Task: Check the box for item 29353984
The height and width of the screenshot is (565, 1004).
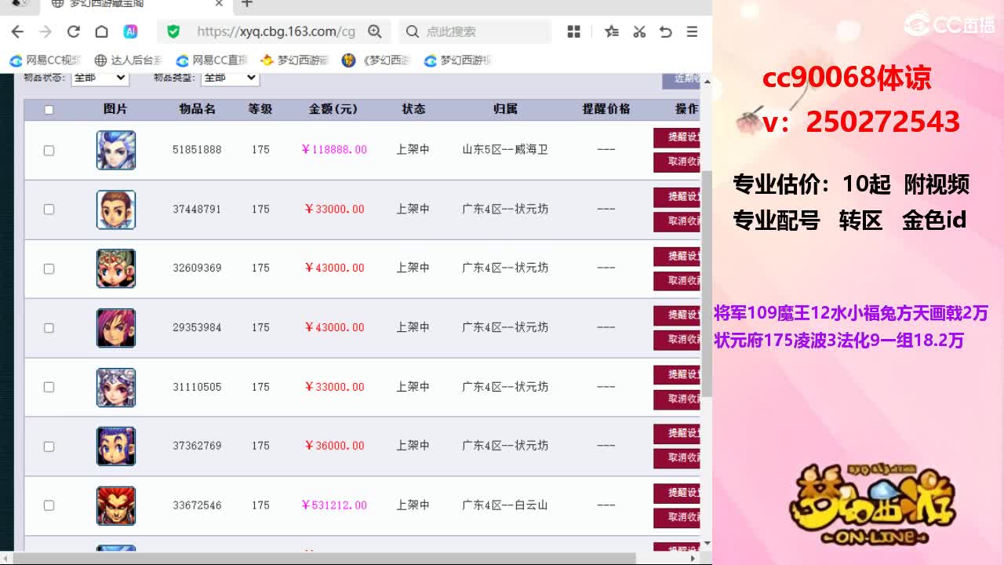Action: click(x=49, y=328)
